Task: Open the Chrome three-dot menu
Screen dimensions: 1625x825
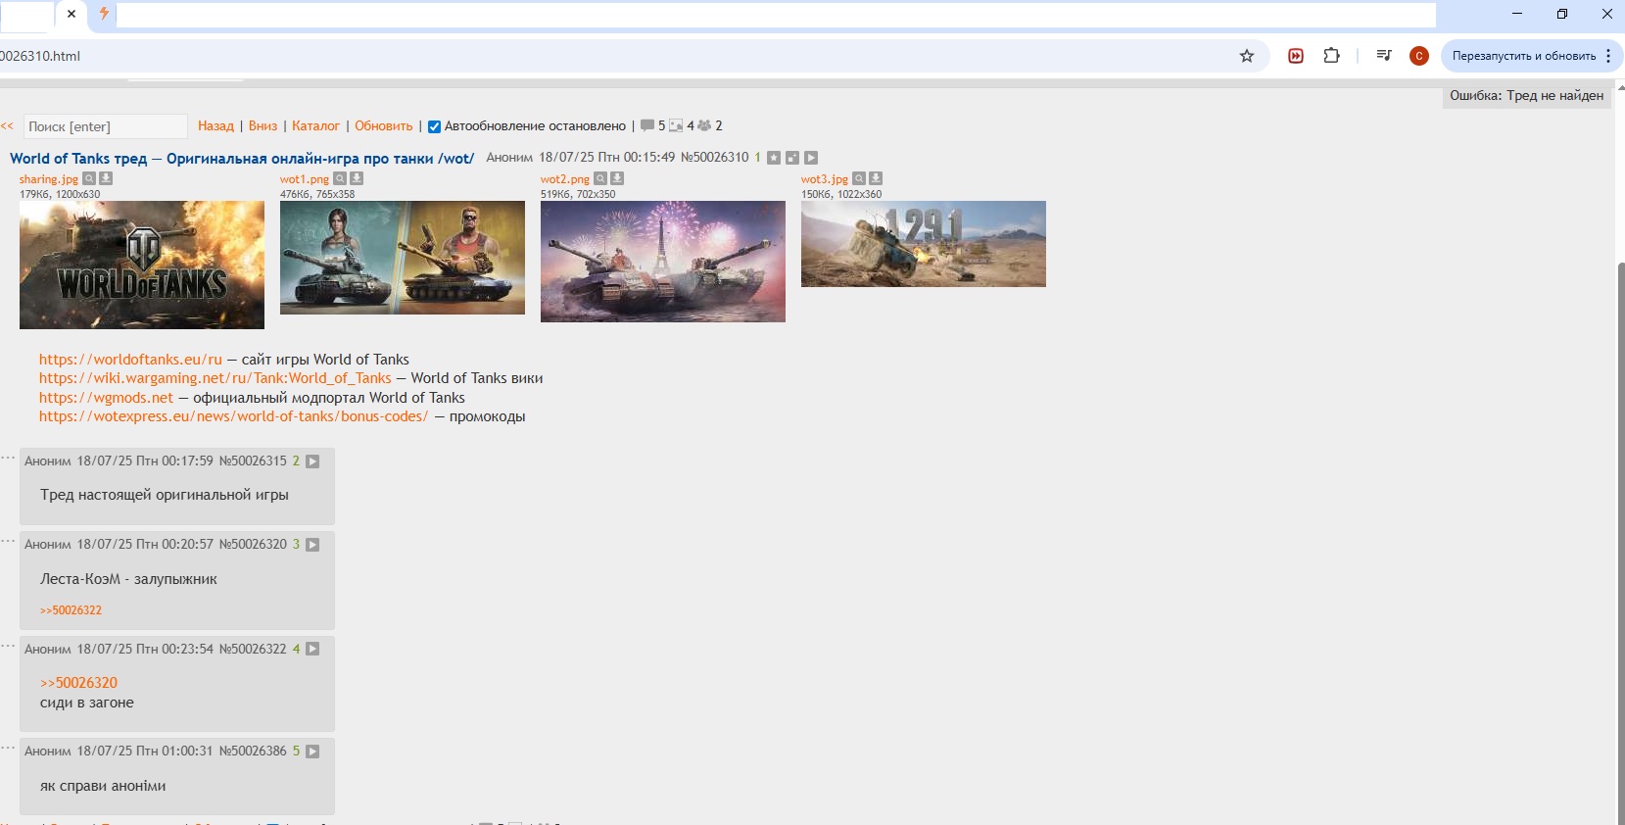Action: tap(1608, 56)
